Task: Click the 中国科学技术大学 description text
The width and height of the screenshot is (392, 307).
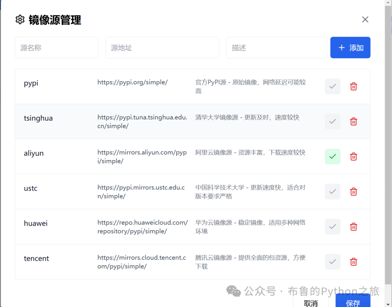Action: (250, 192)
